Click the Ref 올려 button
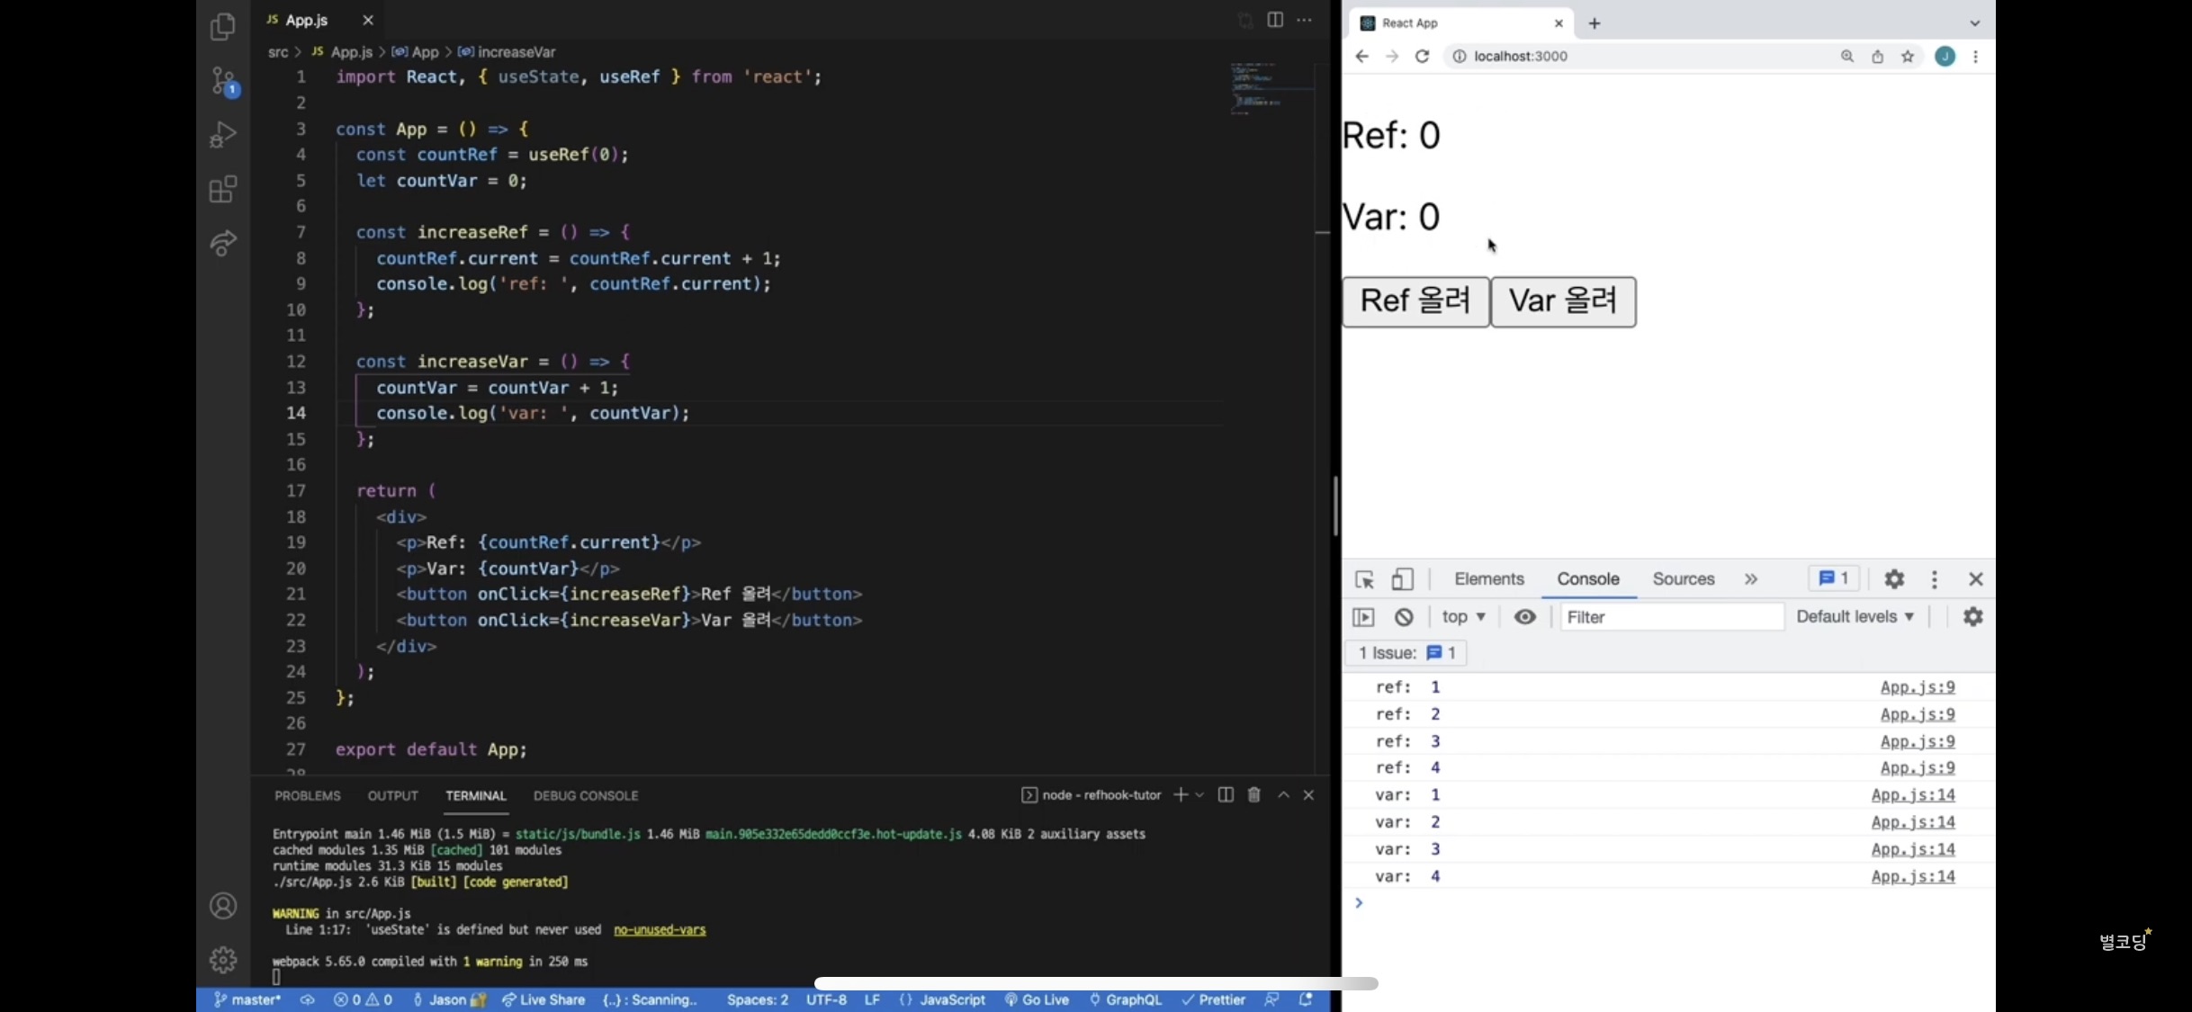 pyautogui.click(x=1415, y=301)
